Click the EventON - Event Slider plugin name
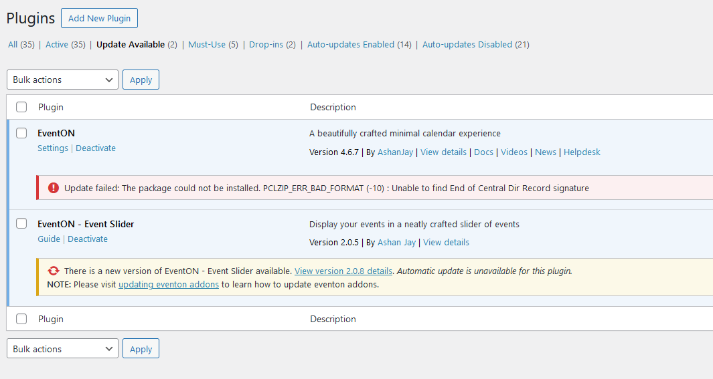This screenshot has height=379, width=713. (86, 224)
